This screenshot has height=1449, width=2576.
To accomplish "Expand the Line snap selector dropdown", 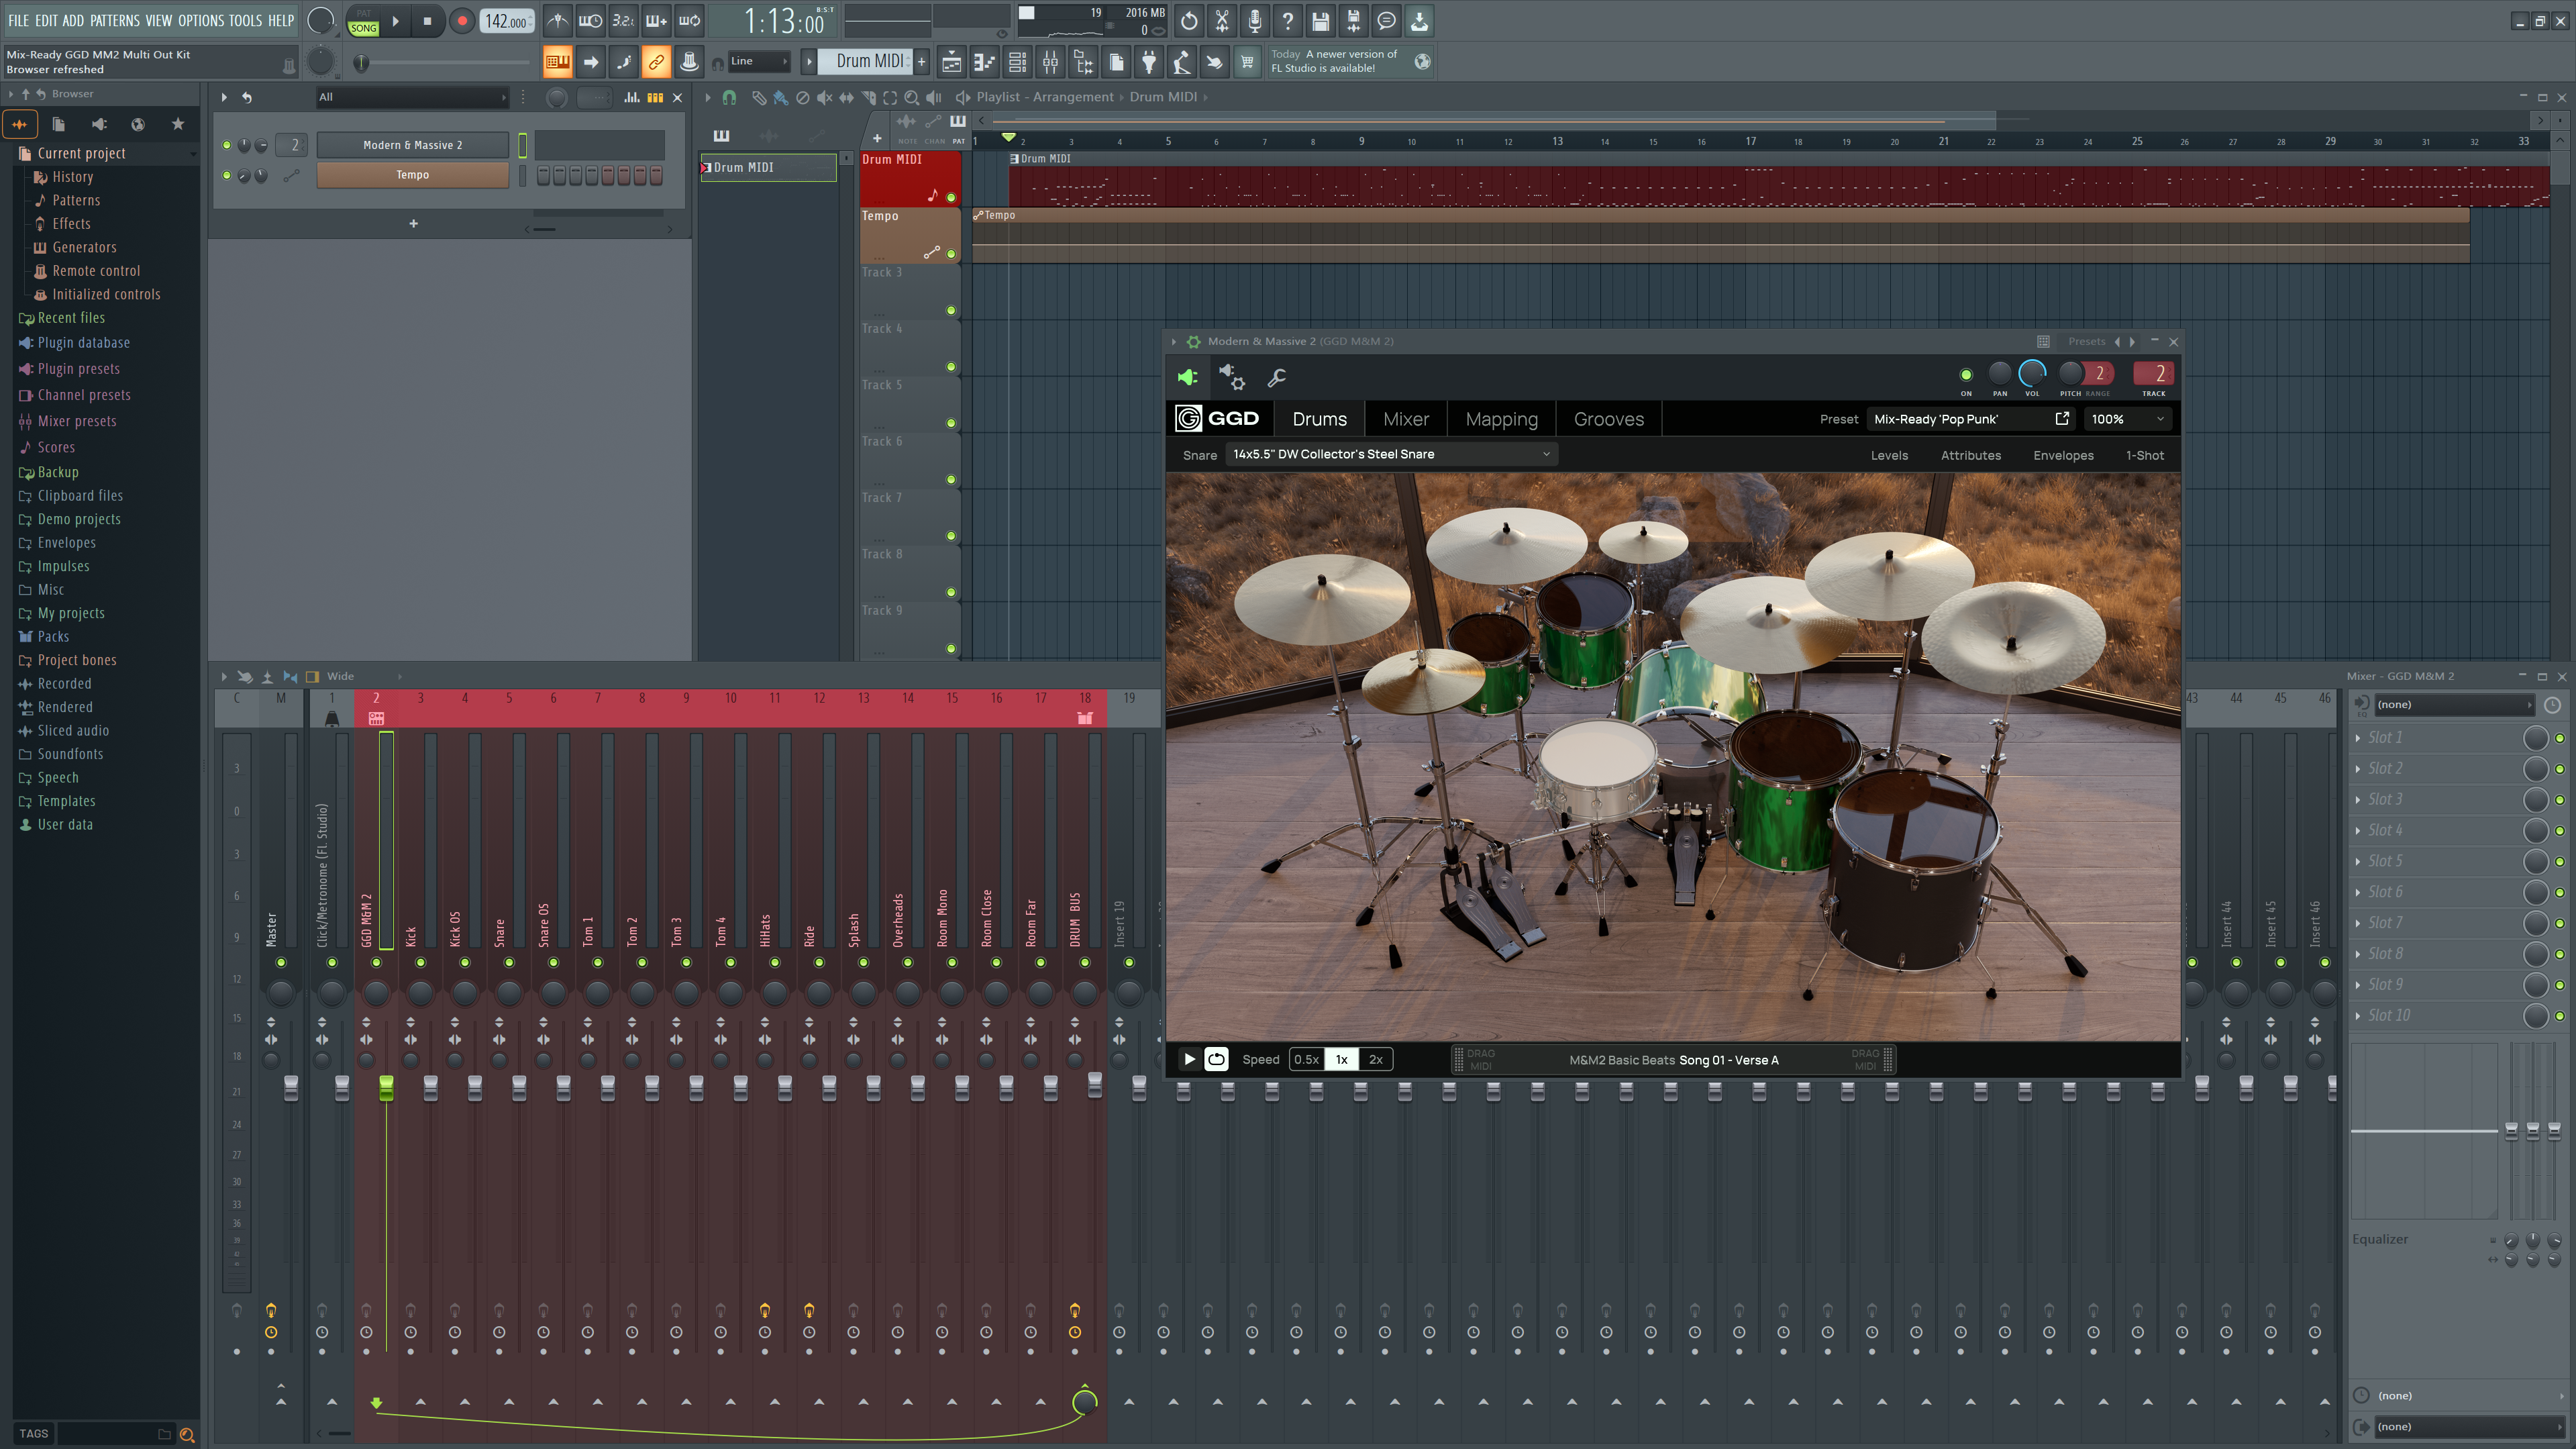I will coord(760,62).
